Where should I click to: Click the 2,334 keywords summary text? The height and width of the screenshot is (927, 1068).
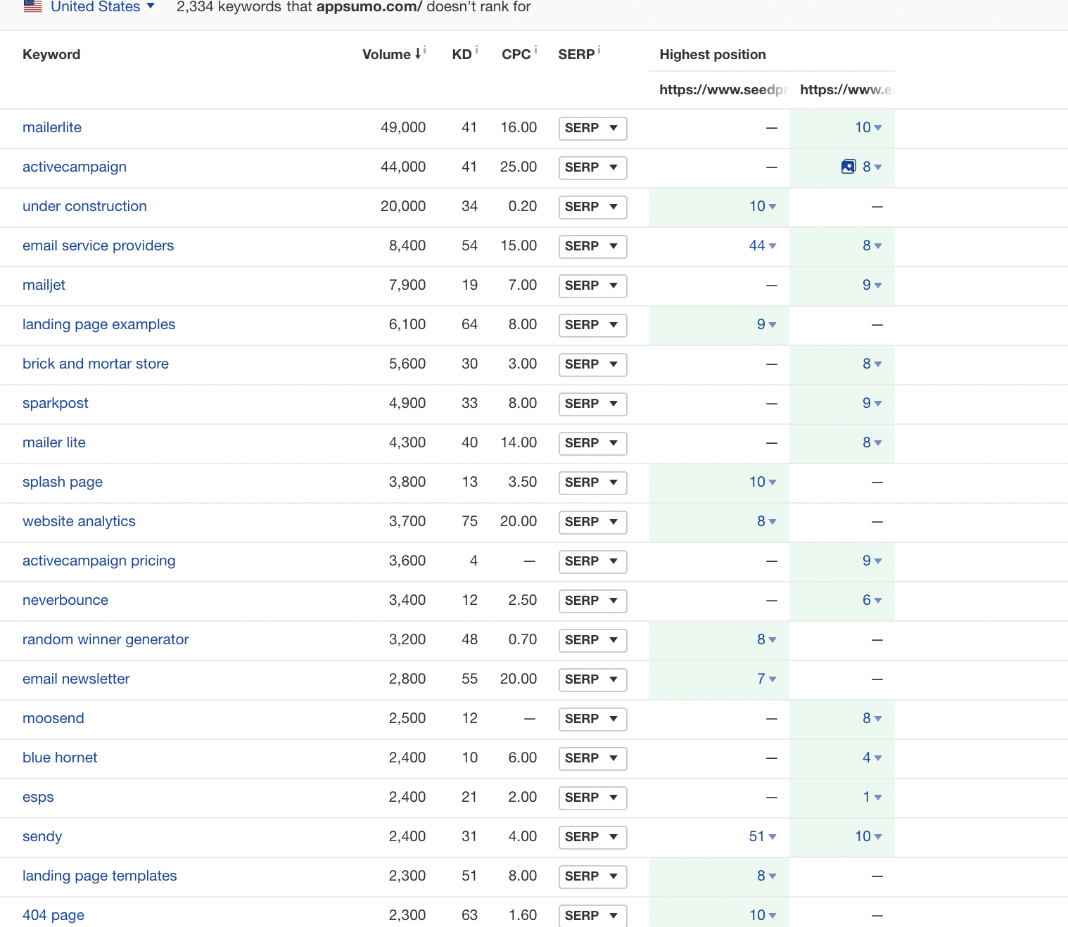[x=354, y=7]
